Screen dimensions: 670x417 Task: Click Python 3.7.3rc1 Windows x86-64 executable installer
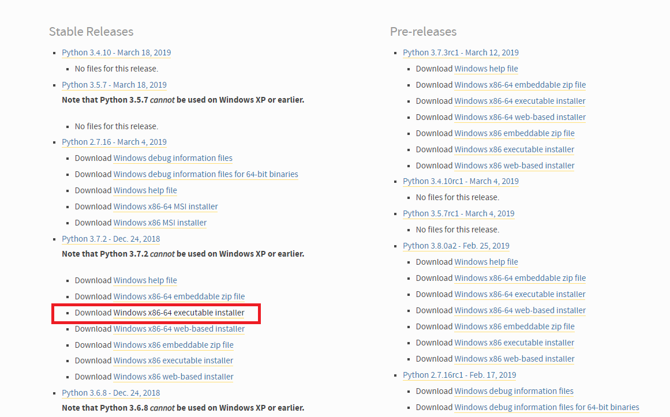[519, 102]
